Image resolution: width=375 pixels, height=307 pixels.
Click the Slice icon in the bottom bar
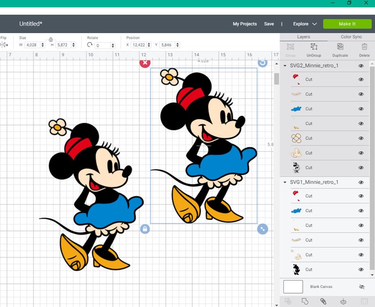pos(288,301)
